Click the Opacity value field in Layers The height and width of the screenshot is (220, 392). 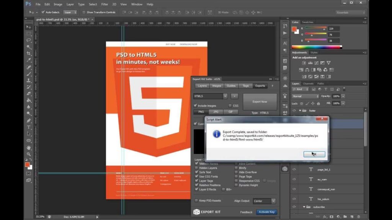[336, 96]
